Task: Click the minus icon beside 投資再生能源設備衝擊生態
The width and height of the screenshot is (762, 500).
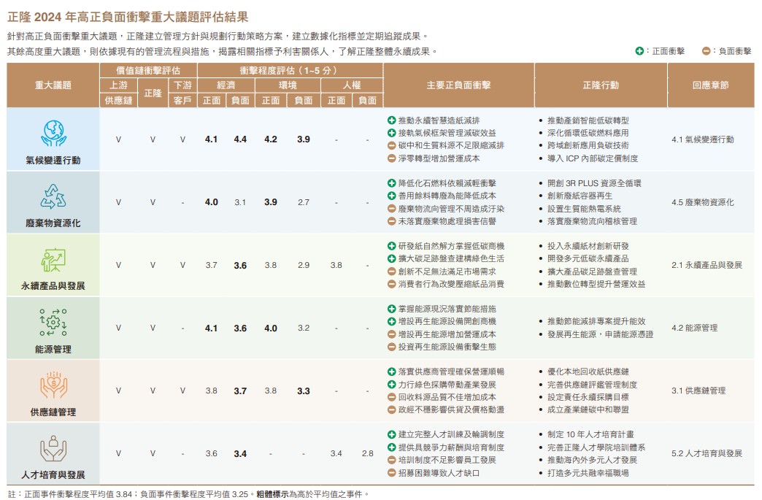Action: pos(392,347)
